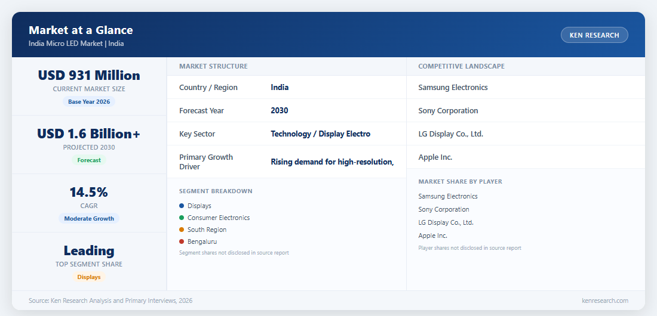Click the MARKET SHARE BY PLAYER heading
The width and height of the screenshot is (657, 316).
[x=460, y=182]
